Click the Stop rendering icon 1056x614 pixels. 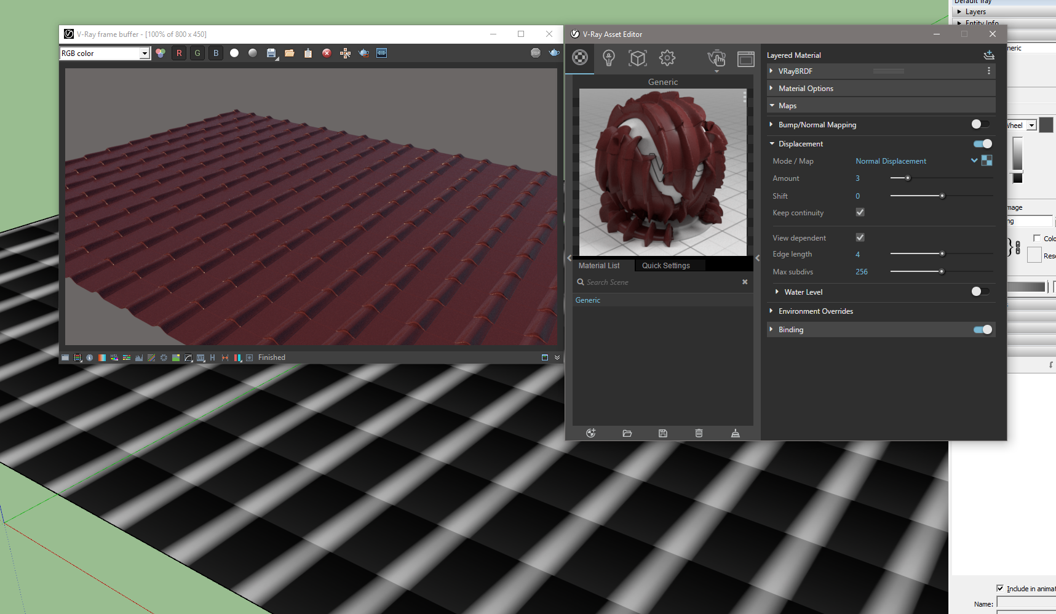point(536,53)
